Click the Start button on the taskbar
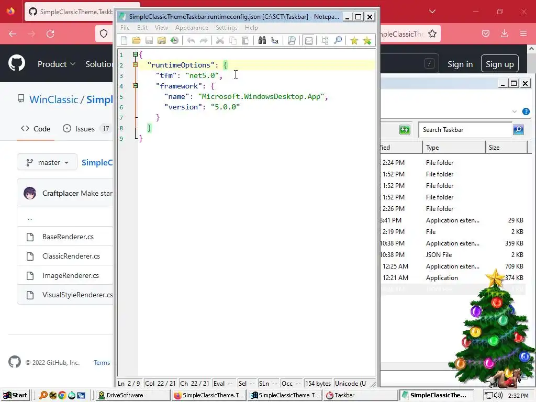 16,395
